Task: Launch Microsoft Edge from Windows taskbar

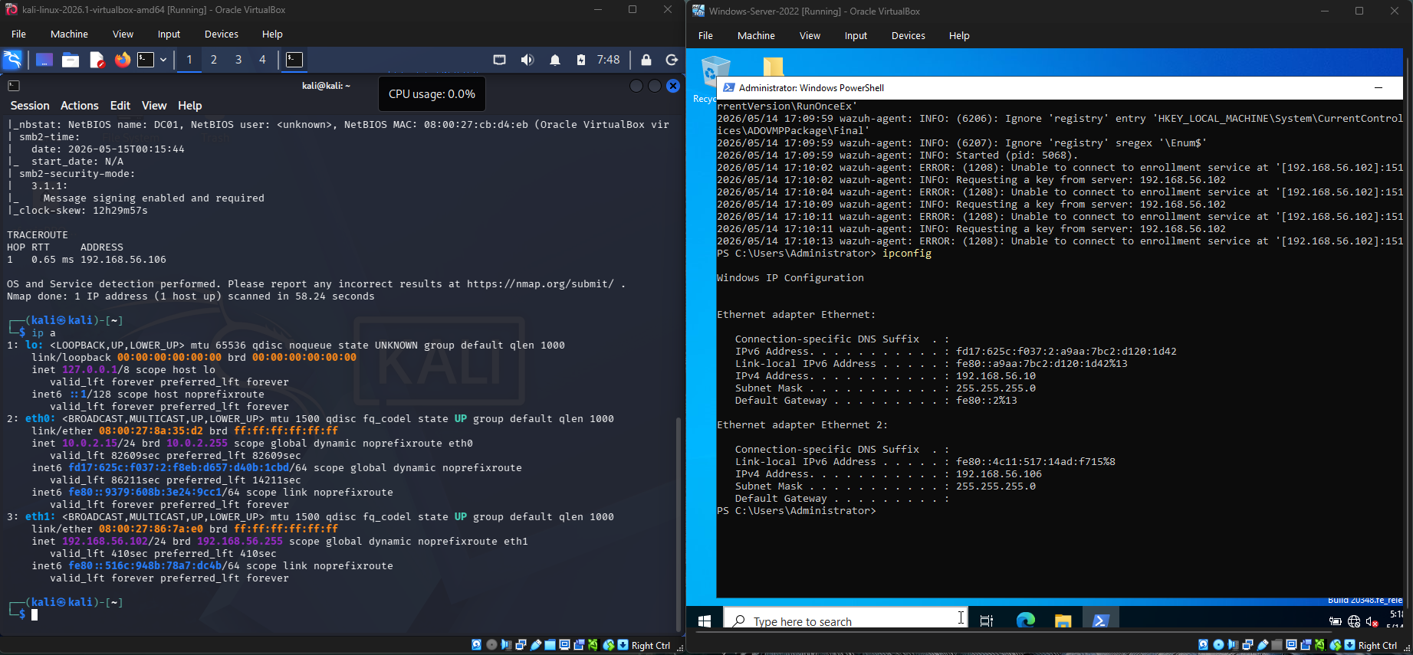Action: (1025, 621)
